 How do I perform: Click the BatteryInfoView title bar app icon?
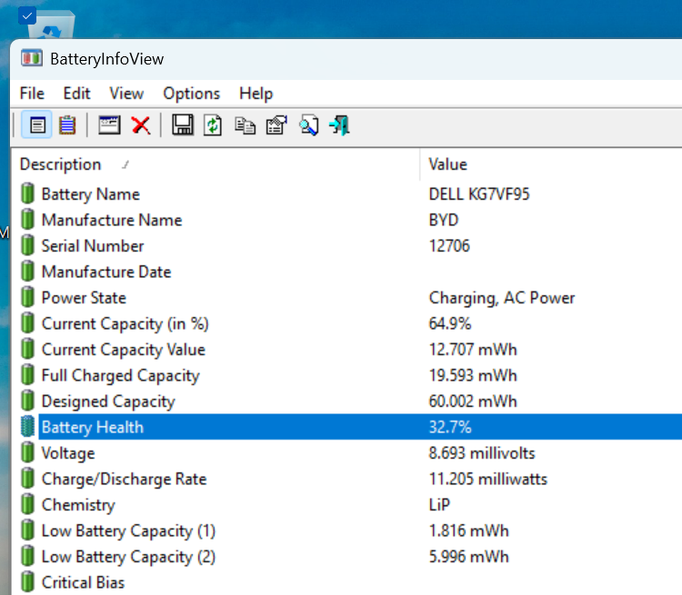pos(31,58)
